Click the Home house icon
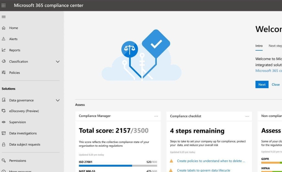Image resolution: width=282 pixels, height=172 pixels. (x=4, y=28)
